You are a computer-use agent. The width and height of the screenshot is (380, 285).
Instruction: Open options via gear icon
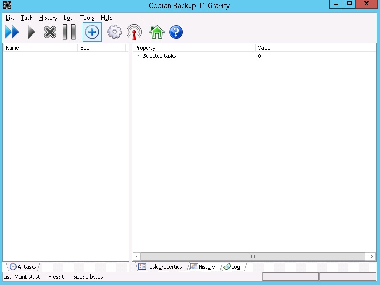click(x=115, y=32)
